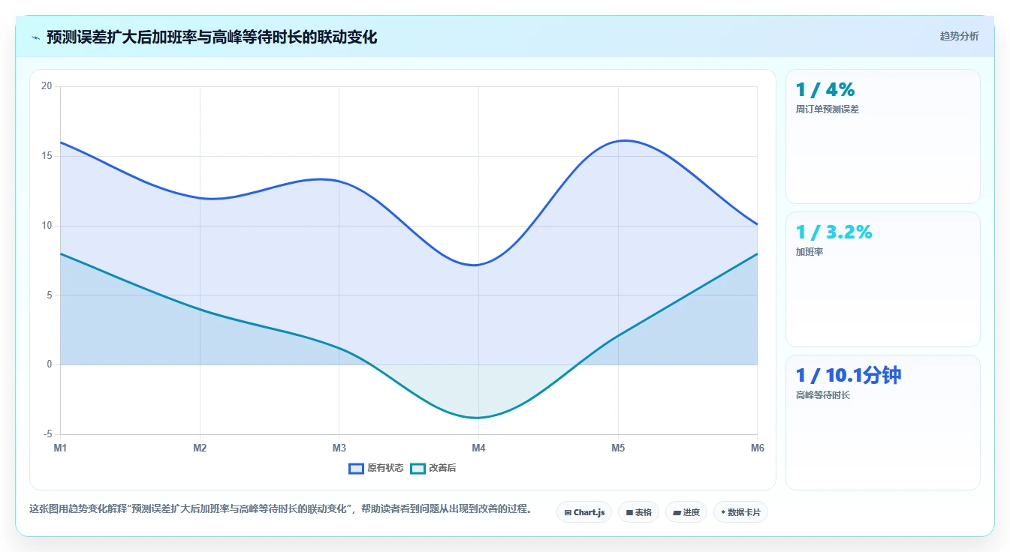Click the 1 / 10.1分钟 value
Viewport: 1010px width, 552px height.
tap(849, 375)
